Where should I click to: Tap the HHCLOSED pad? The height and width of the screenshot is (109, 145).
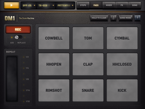click(x=122, y=64)
